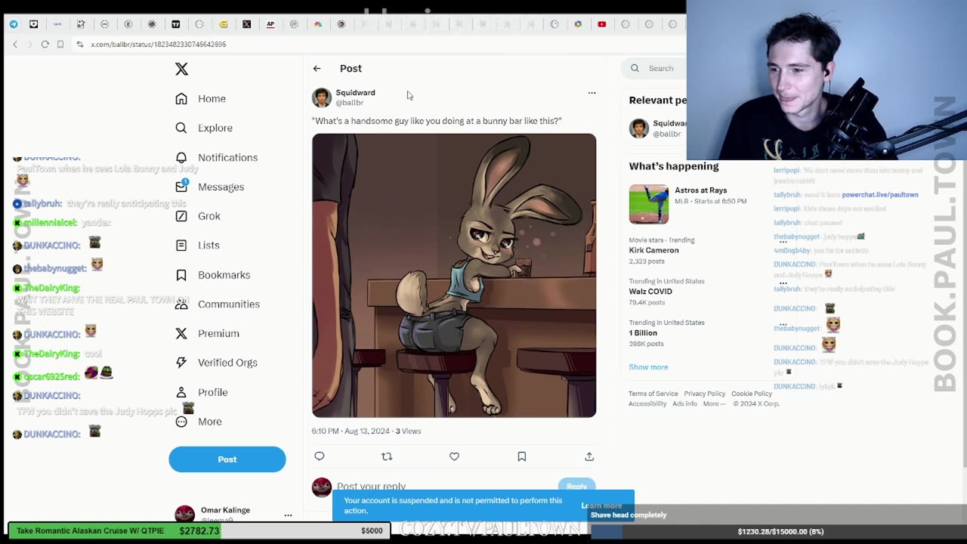Click the share post icon
Image resolution: width=967 pixels, height=544 pixels.
click(x=589, y=456)
